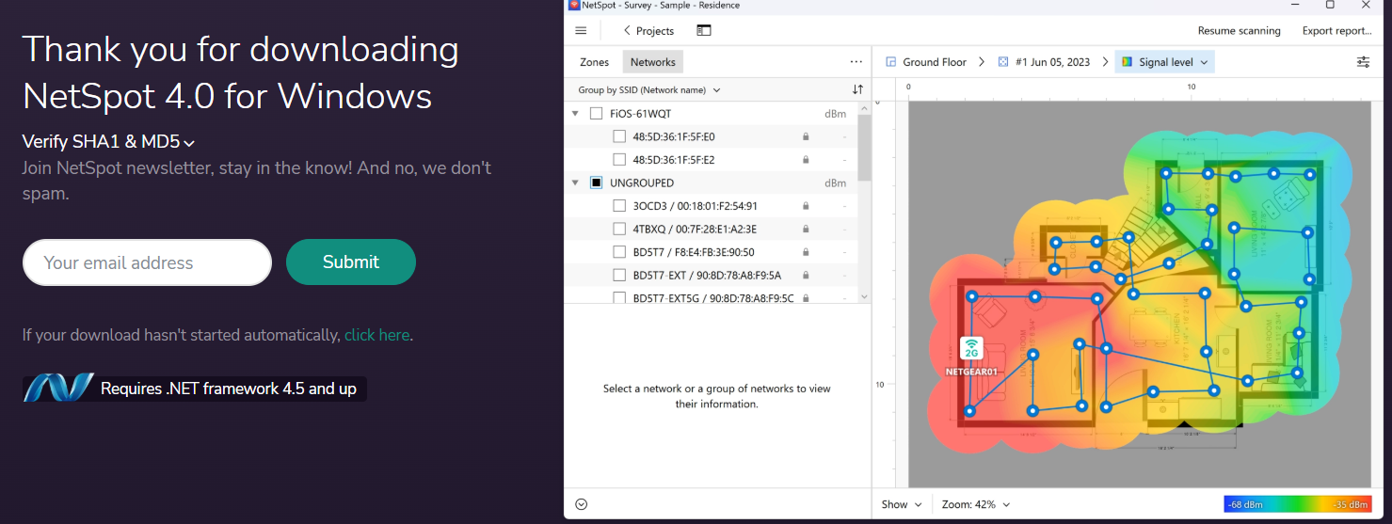The width and height of the screenshot is (1392, 524).
Task: Click the .NET framework logo
Action: [x=58, y=389]
